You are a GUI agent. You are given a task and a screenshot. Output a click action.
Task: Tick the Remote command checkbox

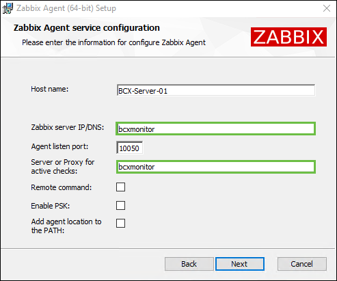click(x=120, y=187)
